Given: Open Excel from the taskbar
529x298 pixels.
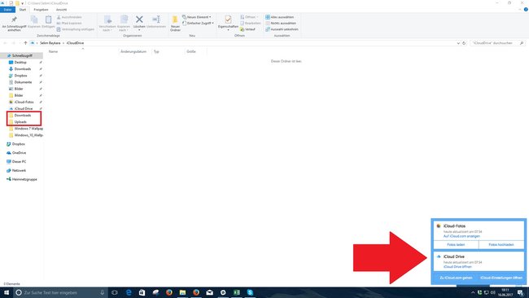Looking at the screenshot, I should [x=237, y=292].
